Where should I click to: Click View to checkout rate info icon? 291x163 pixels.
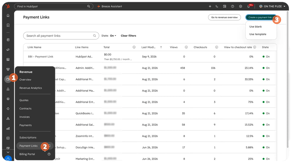(255, 47)
